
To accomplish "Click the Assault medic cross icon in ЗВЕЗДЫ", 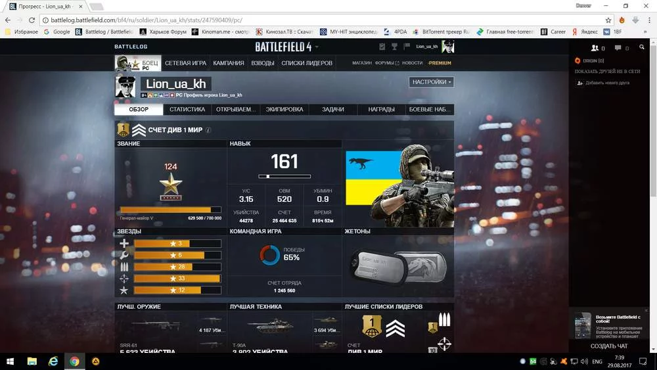I will coord(124,243).
